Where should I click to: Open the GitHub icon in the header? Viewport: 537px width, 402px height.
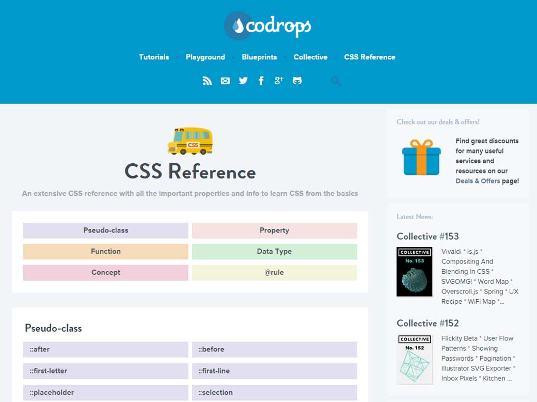click(297, 81)
